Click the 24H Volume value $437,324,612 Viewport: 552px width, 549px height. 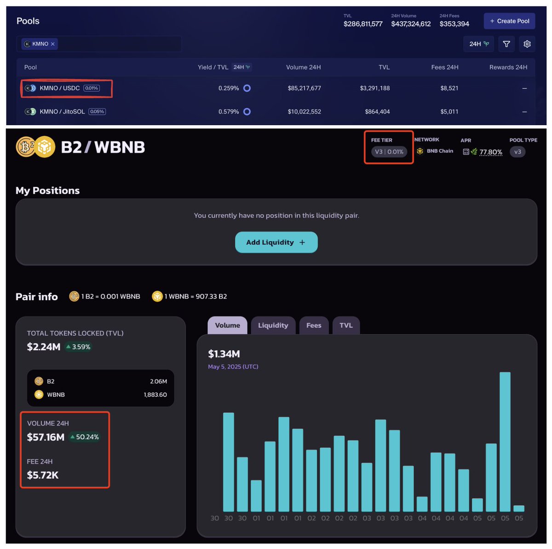(411, 24)
